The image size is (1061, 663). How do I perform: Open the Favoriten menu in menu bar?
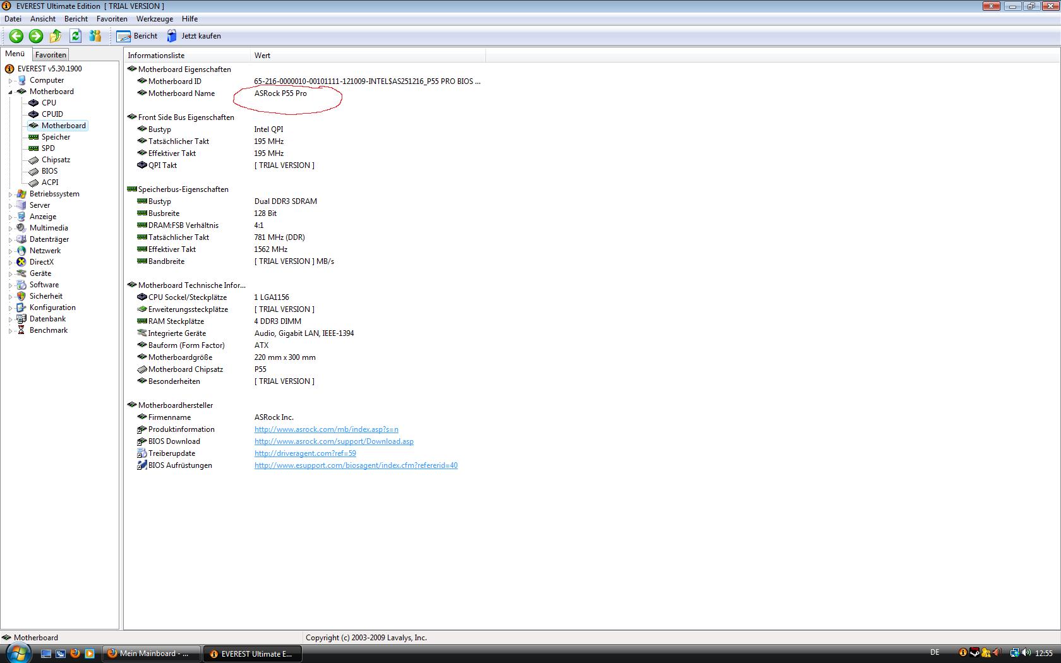112,19
